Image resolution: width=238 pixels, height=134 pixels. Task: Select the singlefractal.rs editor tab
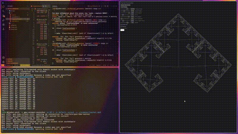[36, 6]
